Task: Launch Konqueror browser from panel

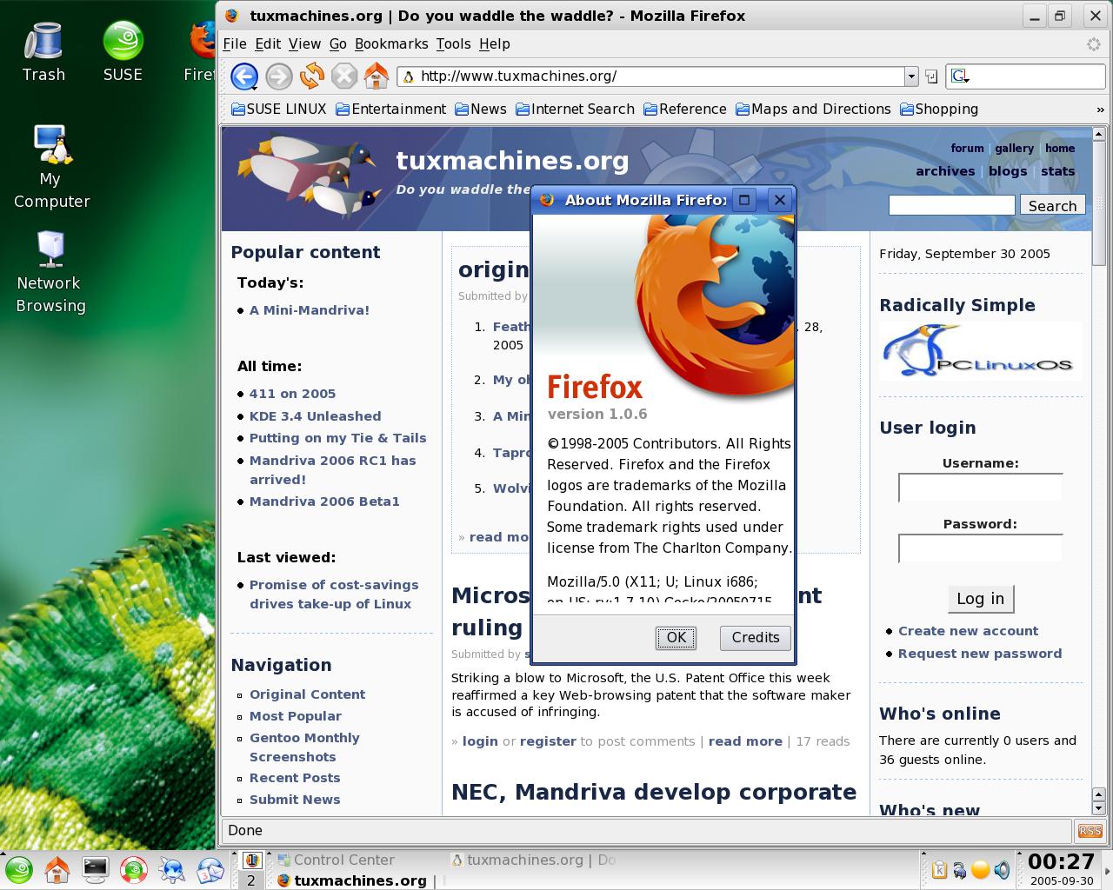Action: point(172,869)
